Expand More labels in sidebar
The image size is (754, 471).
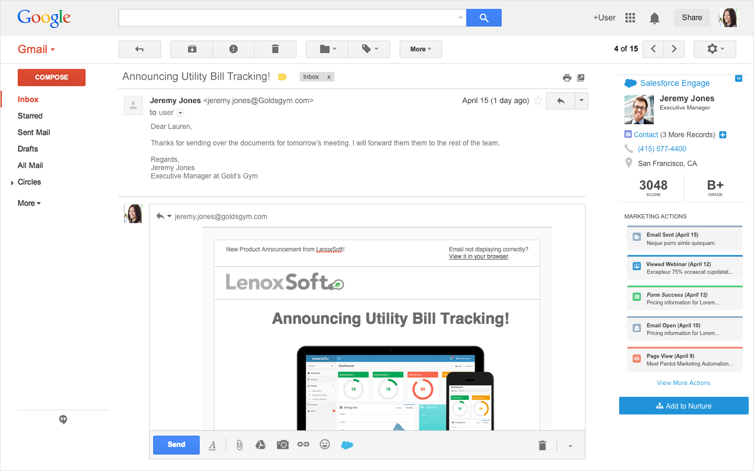pyautogui.click(x=29, y=203)
